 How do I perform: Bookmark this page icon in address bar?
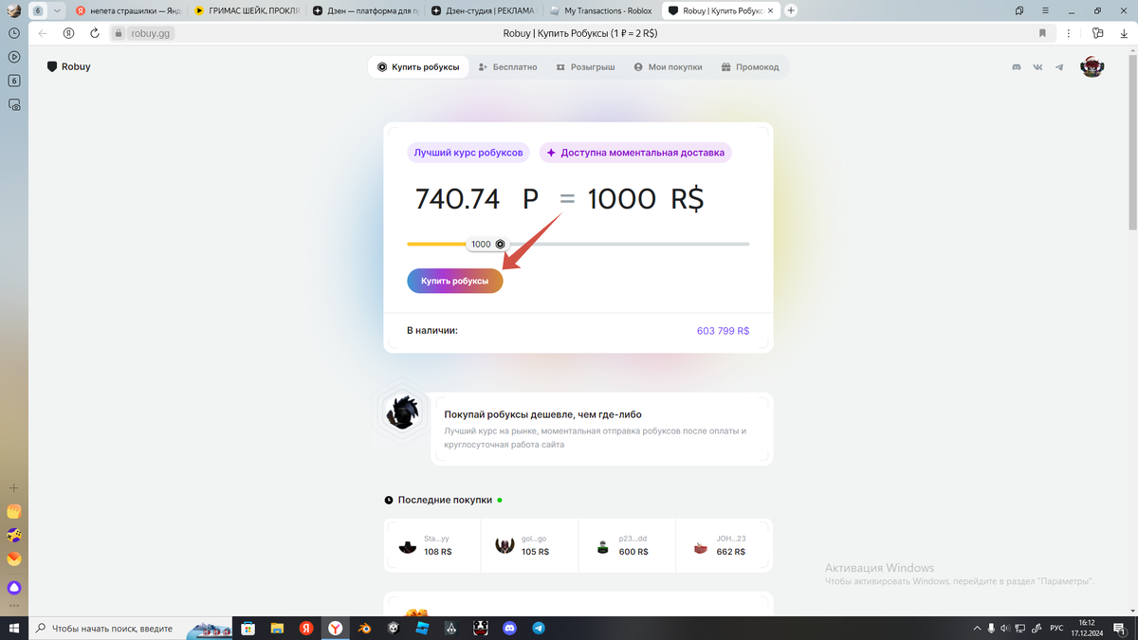tap(1042, 33)
